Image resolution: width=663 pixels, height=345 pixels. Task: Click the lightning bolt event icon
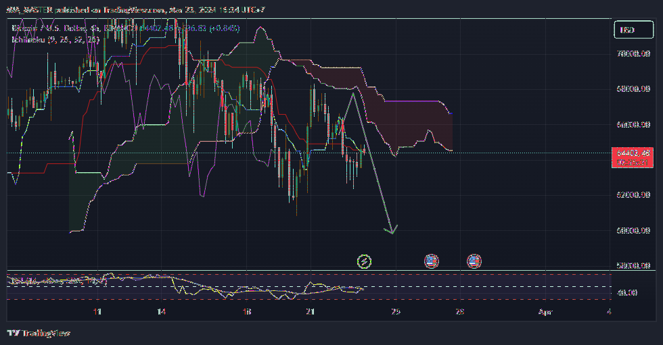tap(364, 261)
